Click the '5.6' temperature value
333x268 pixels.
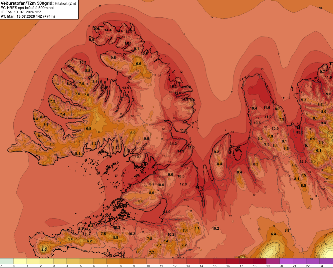pyautogui.click(x=71, y=239)
